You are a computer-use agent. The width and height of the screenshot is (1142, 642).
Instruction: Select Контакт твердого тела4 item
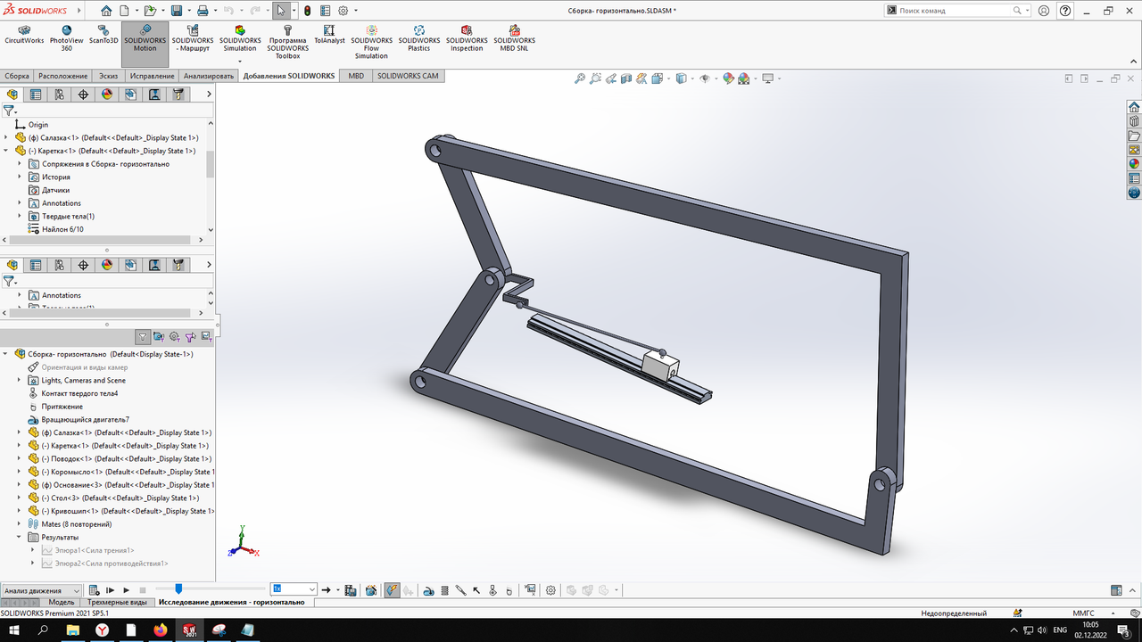(79, 393)
